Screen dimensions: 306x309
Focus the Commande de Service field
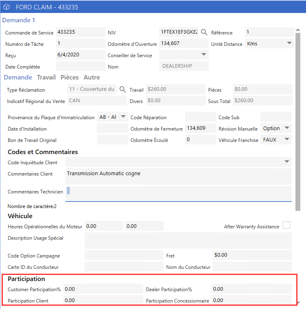[81, 32]
